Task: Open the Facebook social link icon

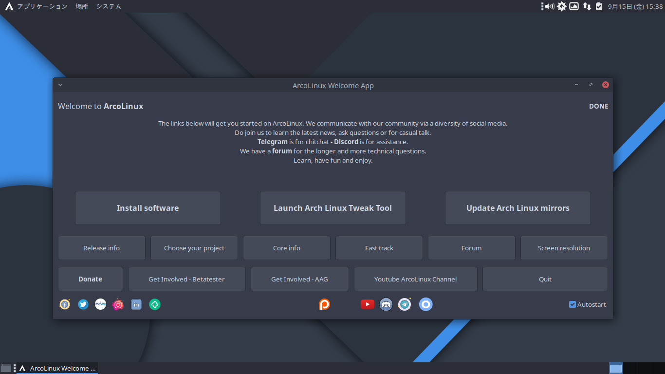Action: pos(65,304)
